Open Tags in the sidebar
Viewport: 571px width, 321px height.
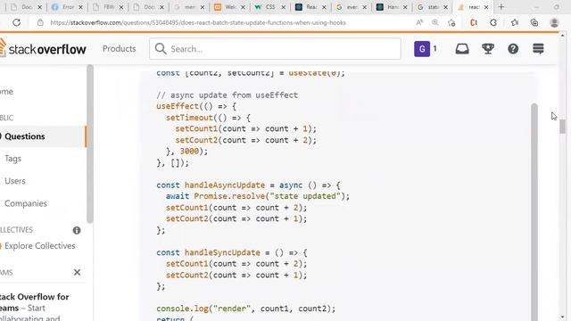[13, 159]
